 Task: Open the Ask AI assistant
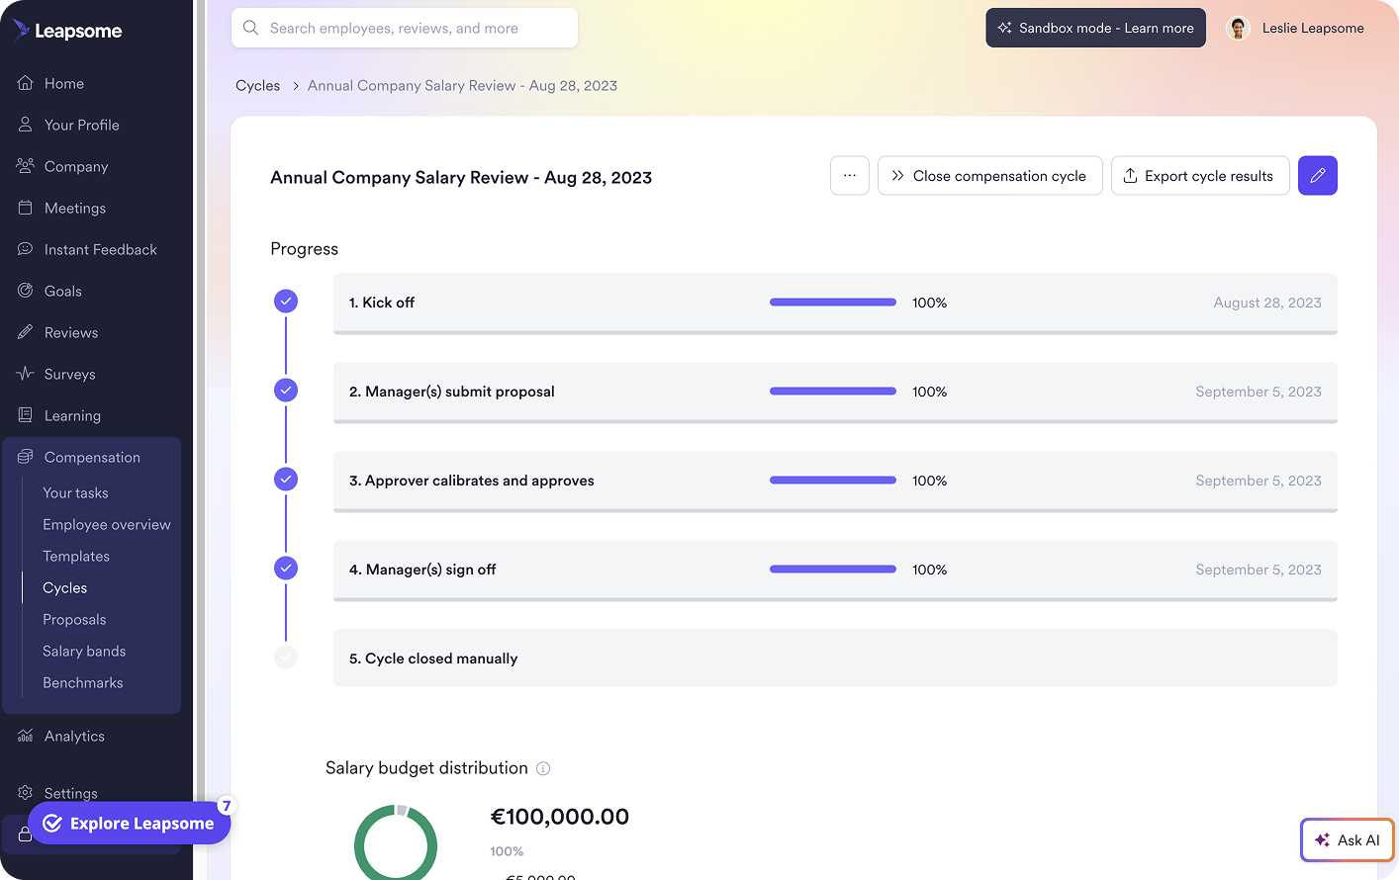coord(1347,839)
